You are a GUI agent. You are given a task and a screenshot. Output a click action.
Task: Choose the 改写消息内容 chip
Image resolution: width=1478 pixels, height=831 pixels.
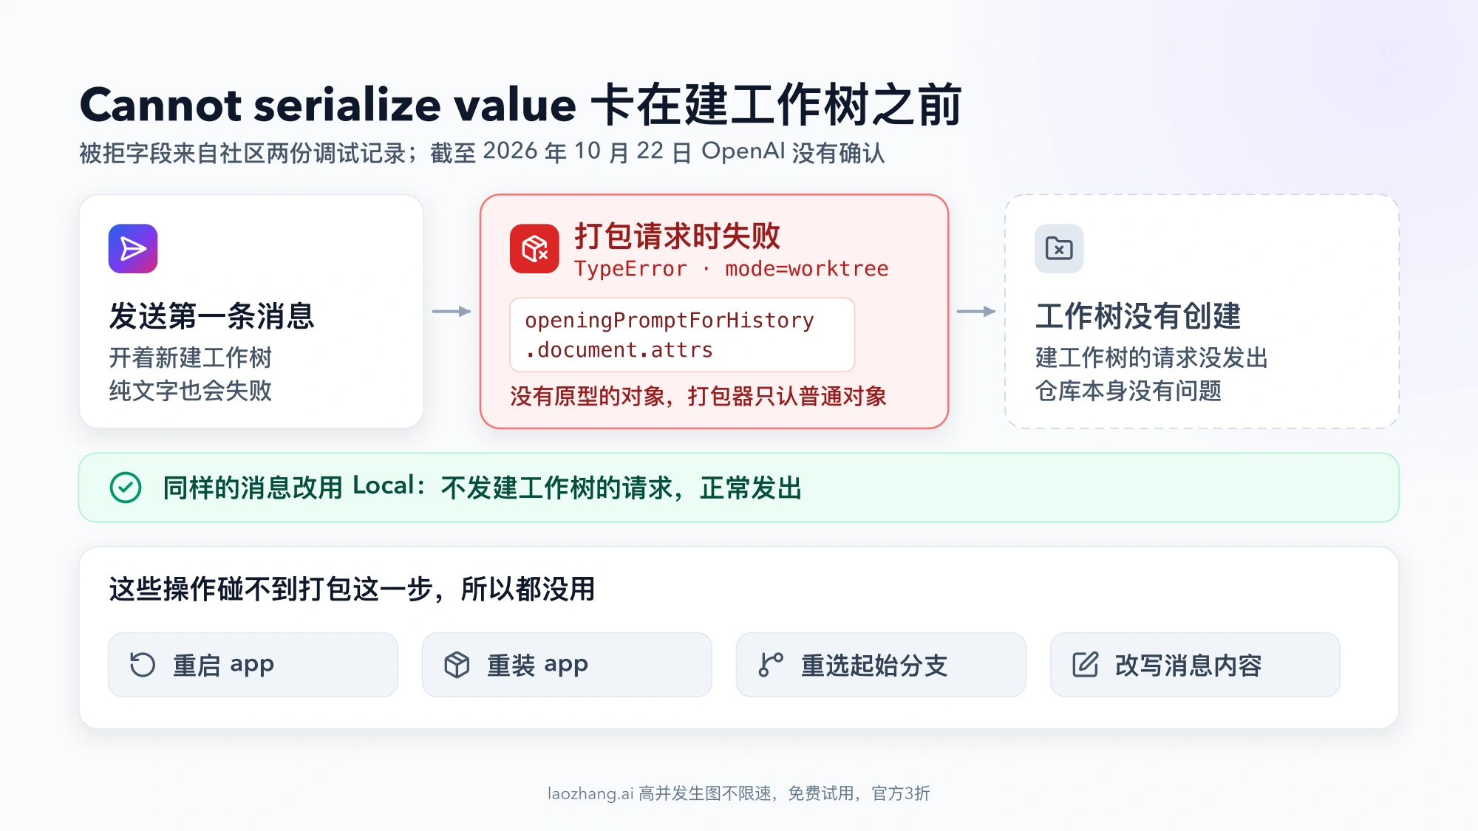click(1196, 665)
